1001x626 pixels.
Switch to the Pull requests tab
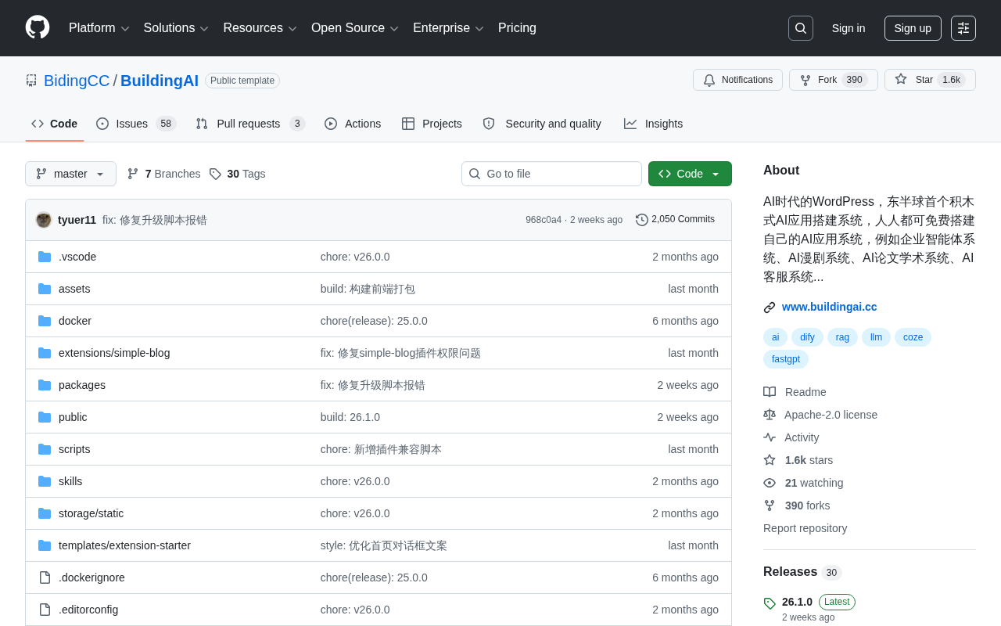coord(250,124)
